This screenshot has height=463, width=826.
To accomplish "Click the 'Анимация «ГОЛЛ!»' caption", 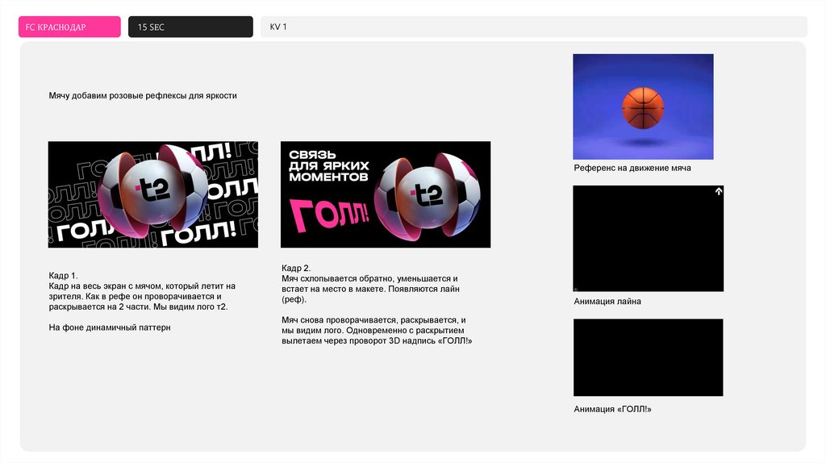I will pos(613,409).
